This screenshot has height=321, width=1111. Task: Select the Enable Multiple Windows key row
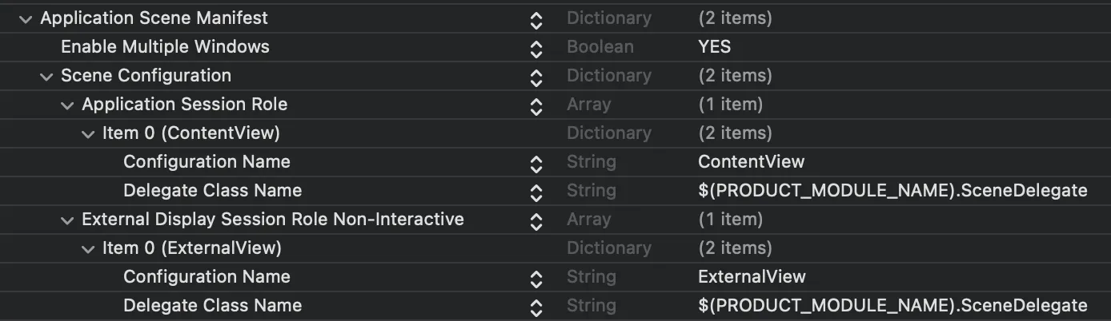point(165,47)
